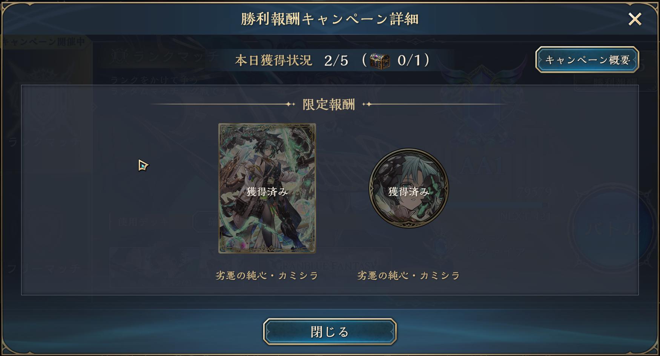Click the 限定報酬 section header
This screenshot has height=356, width=660.
(x=328, y=104)
